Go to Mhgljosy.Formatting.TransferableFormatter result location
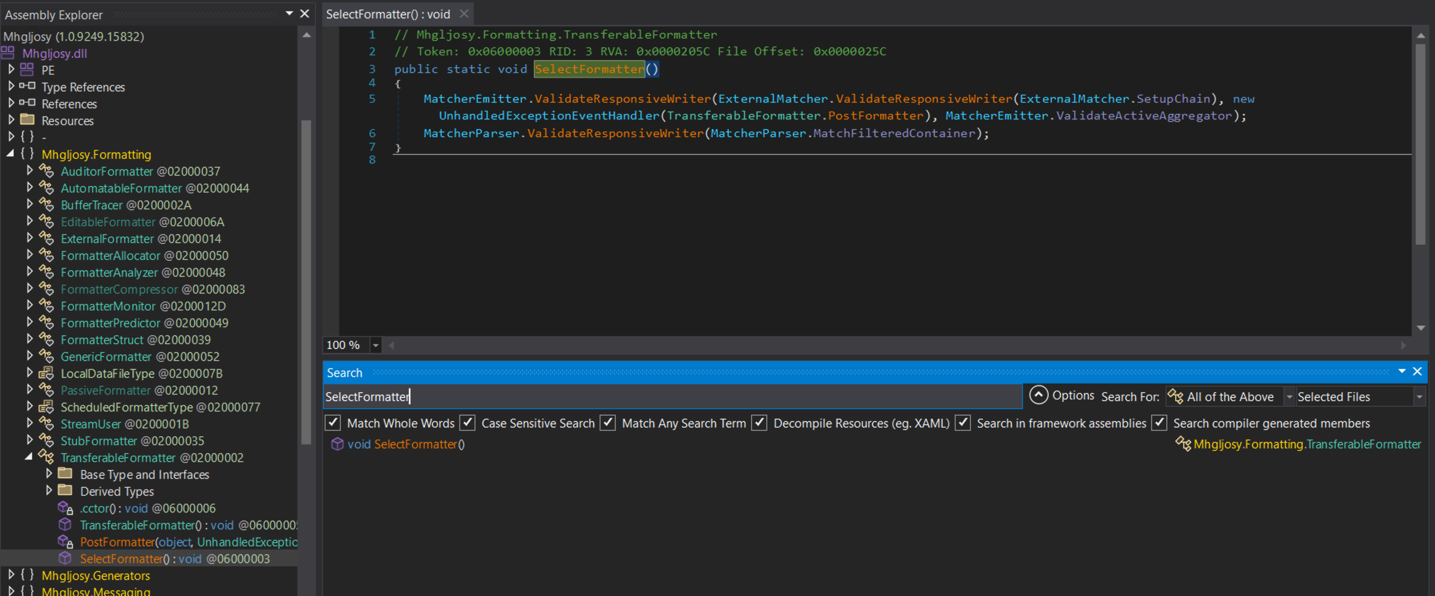Viewport: 1435px width, 596px height. 1307,444
